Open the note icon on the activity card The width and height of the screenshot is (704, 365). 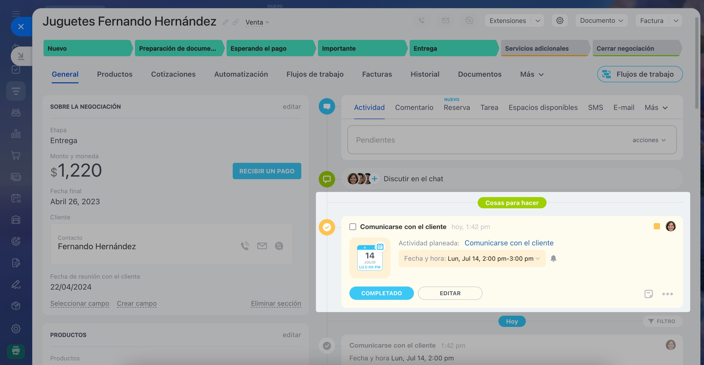(648, 294)
